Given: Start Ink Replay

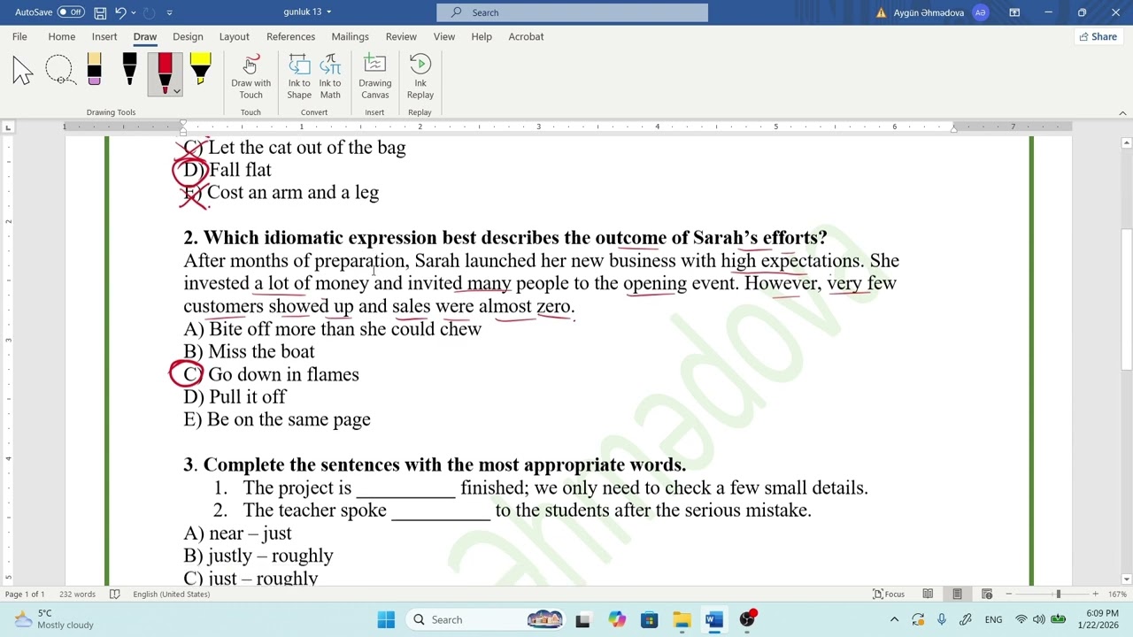Looking at the screenshot, I should click(x=420, y=77).
